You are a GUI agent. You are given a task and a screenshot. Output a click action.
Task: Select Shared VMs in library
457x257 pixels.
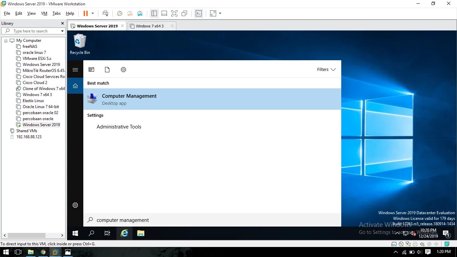[26, 131]
